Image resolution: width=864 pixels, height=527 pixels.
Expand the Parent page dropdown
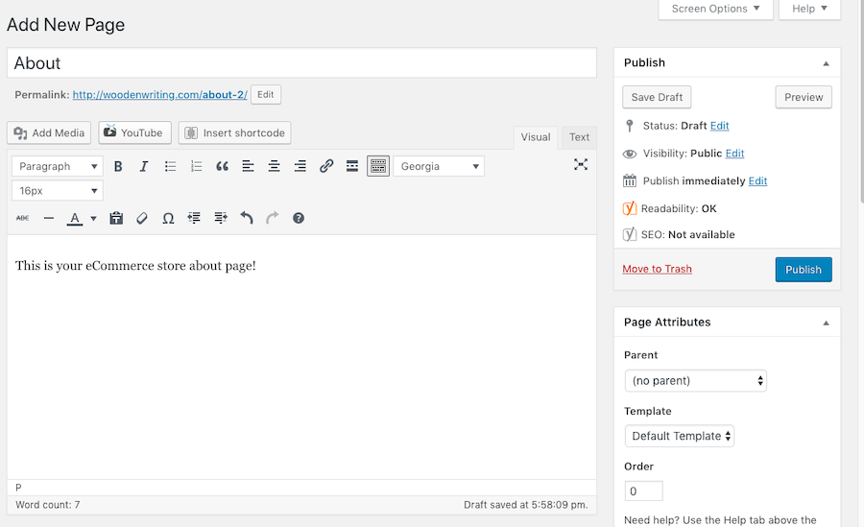click(x=695, y=381)
